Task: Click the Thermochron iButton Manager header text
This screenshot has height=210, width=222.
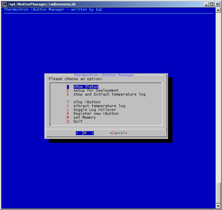Action: tap(53, 10)
